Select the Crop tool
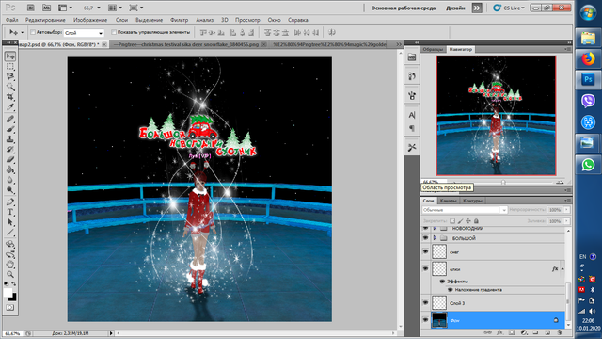The width and height of the screenshot is (602, 339). click(10, 96)
